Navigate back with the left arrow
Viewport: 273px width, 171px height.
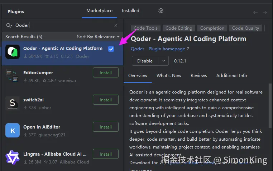tap(255, 12)
